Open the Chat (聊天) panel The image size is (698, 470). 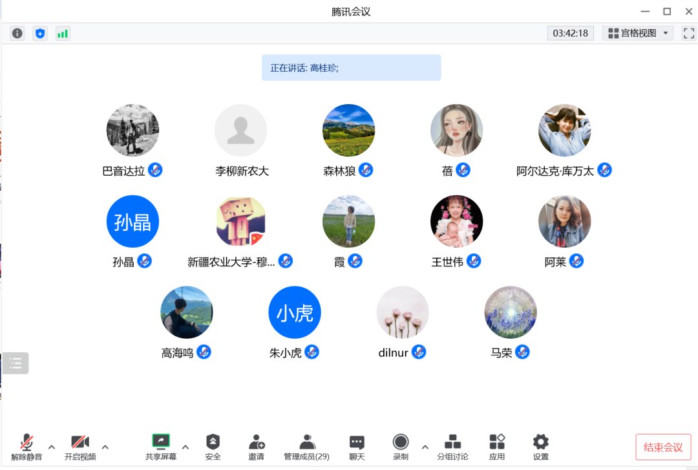pos(357,447)
